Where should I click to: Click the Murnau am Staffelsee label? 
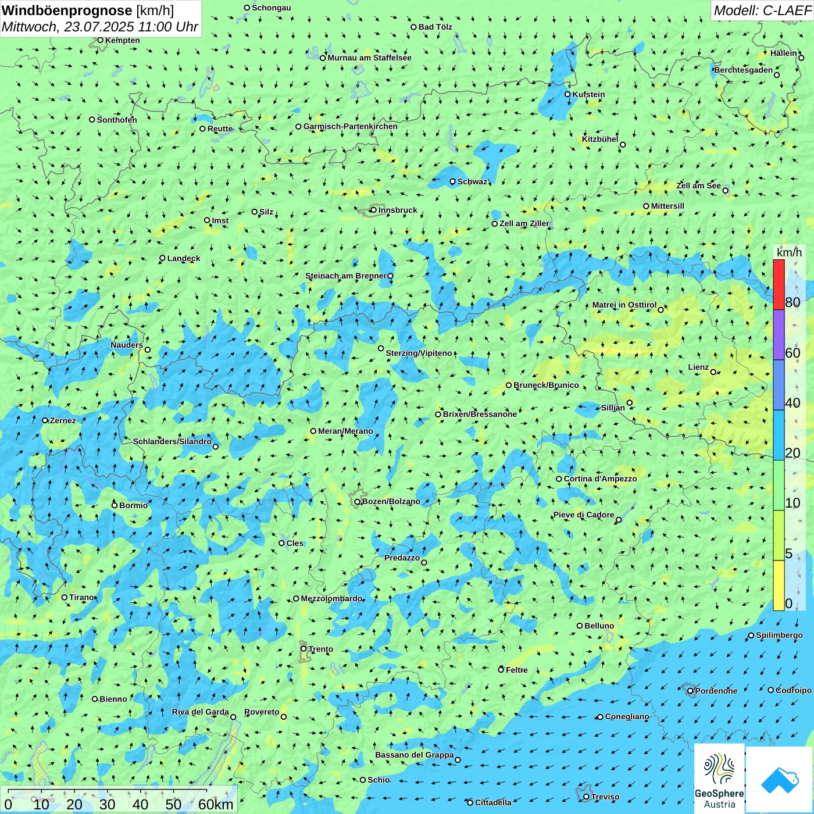(369, 58)
